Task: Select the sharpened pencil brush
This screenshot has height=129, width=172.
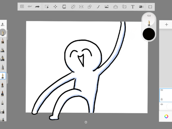Action: click(3, 41)
